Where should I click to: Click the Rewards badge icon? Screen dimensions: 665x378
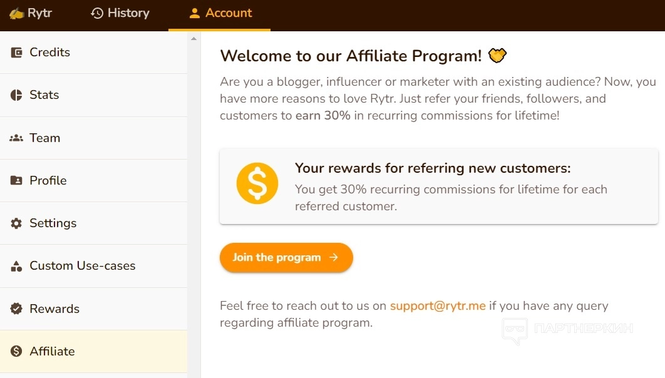point(17,309)
